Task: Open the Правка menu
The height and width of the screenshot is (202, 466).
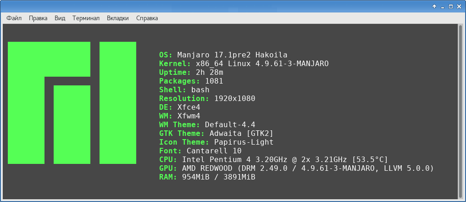Action: click(38, 18)
